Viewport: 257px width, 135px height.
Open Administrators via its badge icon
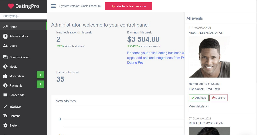coord(5,36)
